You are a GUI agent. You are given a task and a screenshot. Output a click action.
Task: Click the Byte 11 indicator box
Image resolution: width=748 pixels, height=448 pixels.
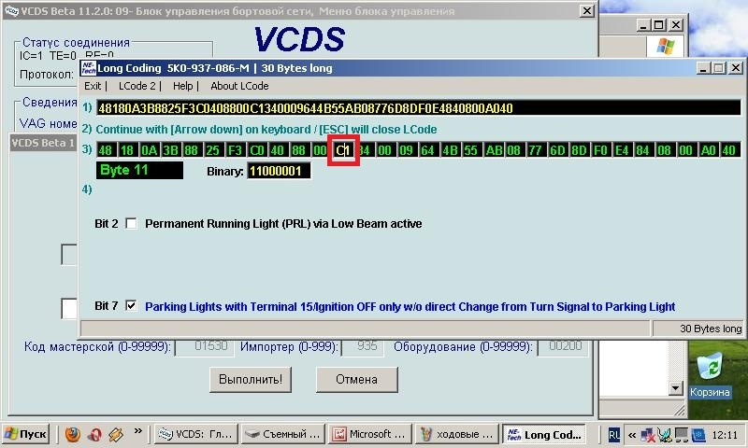click(x=139, y=171)
